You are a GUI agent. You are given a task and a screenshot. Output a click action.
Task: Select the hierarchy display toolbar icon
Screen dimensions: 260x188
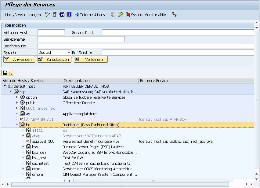point(174,14)
